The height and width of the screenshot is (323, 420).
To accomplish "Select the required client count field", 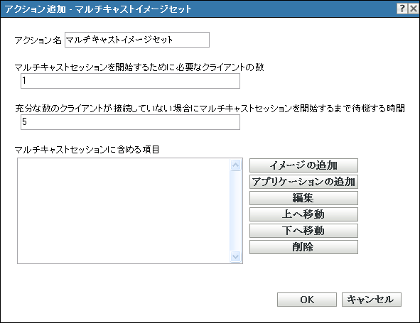I will click(130, 81).
